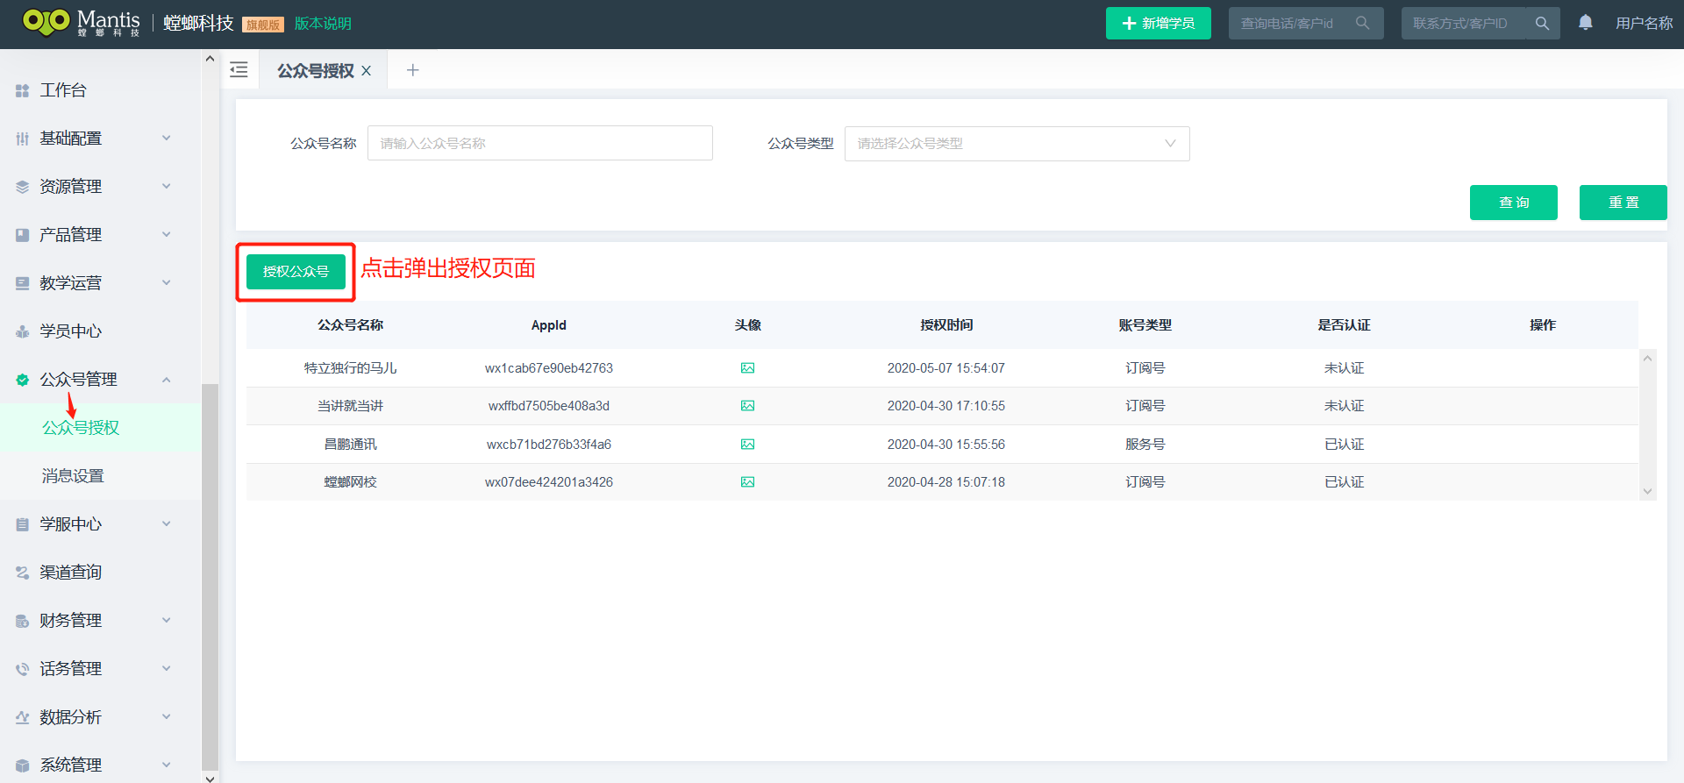The image size is (1684, 783).
Task: Click the 资源管理 sidebar icon
Action: click(x=23, y=187)
